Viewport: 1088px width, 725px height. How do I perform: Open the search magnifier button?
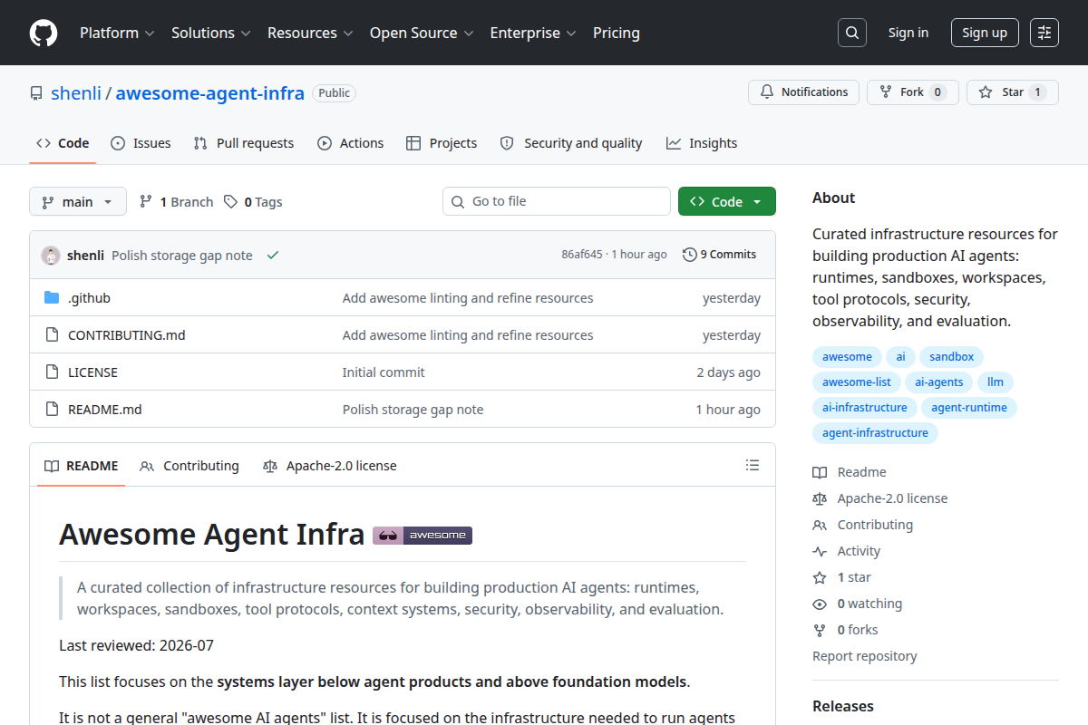(x=851, y=33)
